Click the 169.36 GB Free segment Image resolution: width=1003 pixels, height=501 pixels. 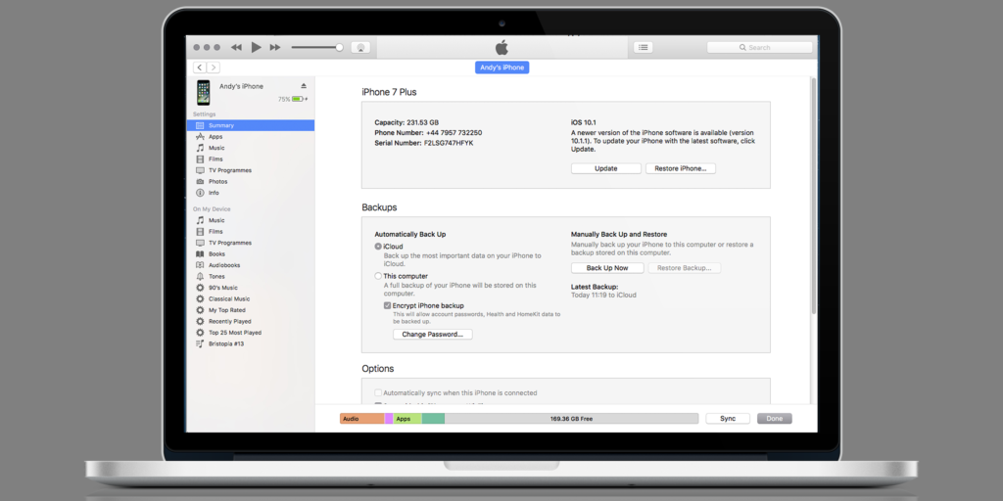click(x=571, y=419)
